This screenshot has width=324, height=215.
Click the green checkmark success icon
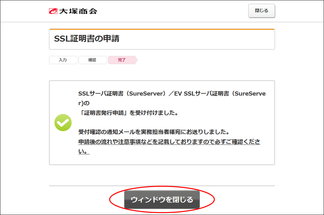(x=63, y=123)
